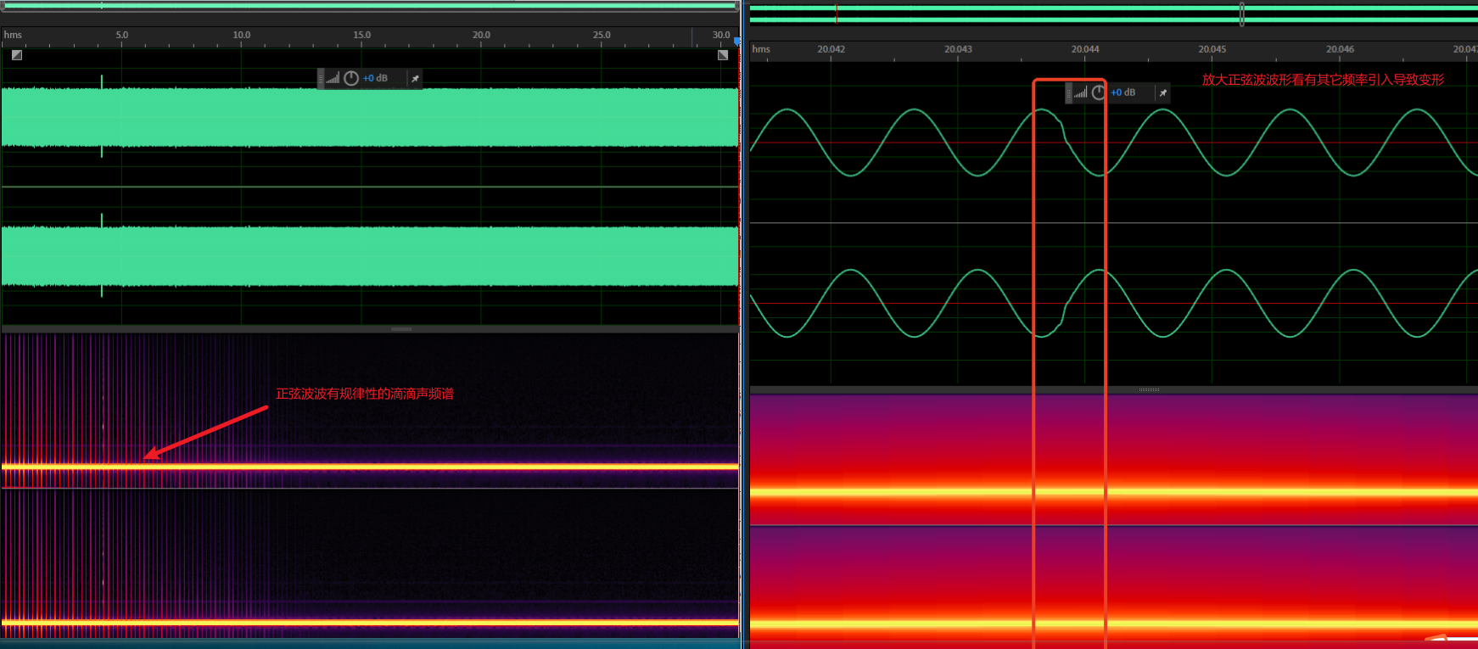The height and width of the screenshot is (649, 1478).
Task: Click the 20.045 mark on the zoomed timeline ruler
Action: 1212,49
